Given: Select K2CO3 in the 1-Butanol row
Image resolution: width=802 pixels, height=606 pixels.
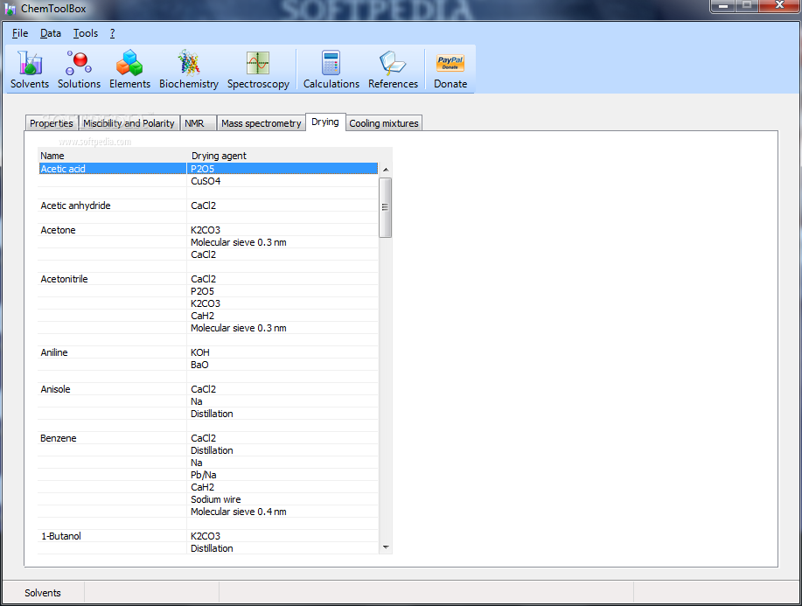Looking at the screenshot, I should (206, 536).
